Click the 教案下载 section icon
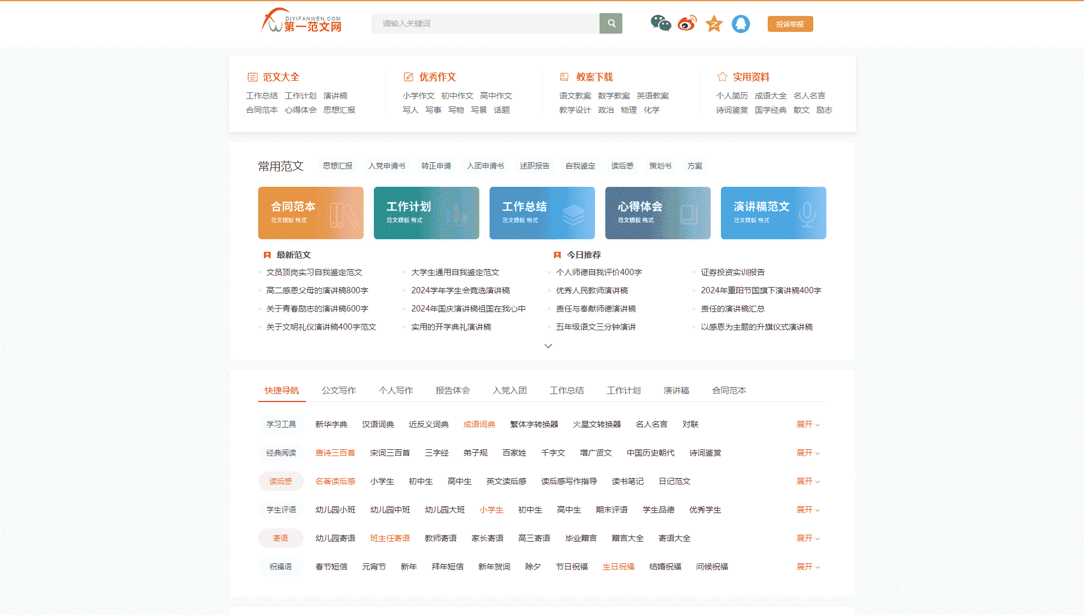Viewport: 1084px width, 615px height. pos(564,77)
